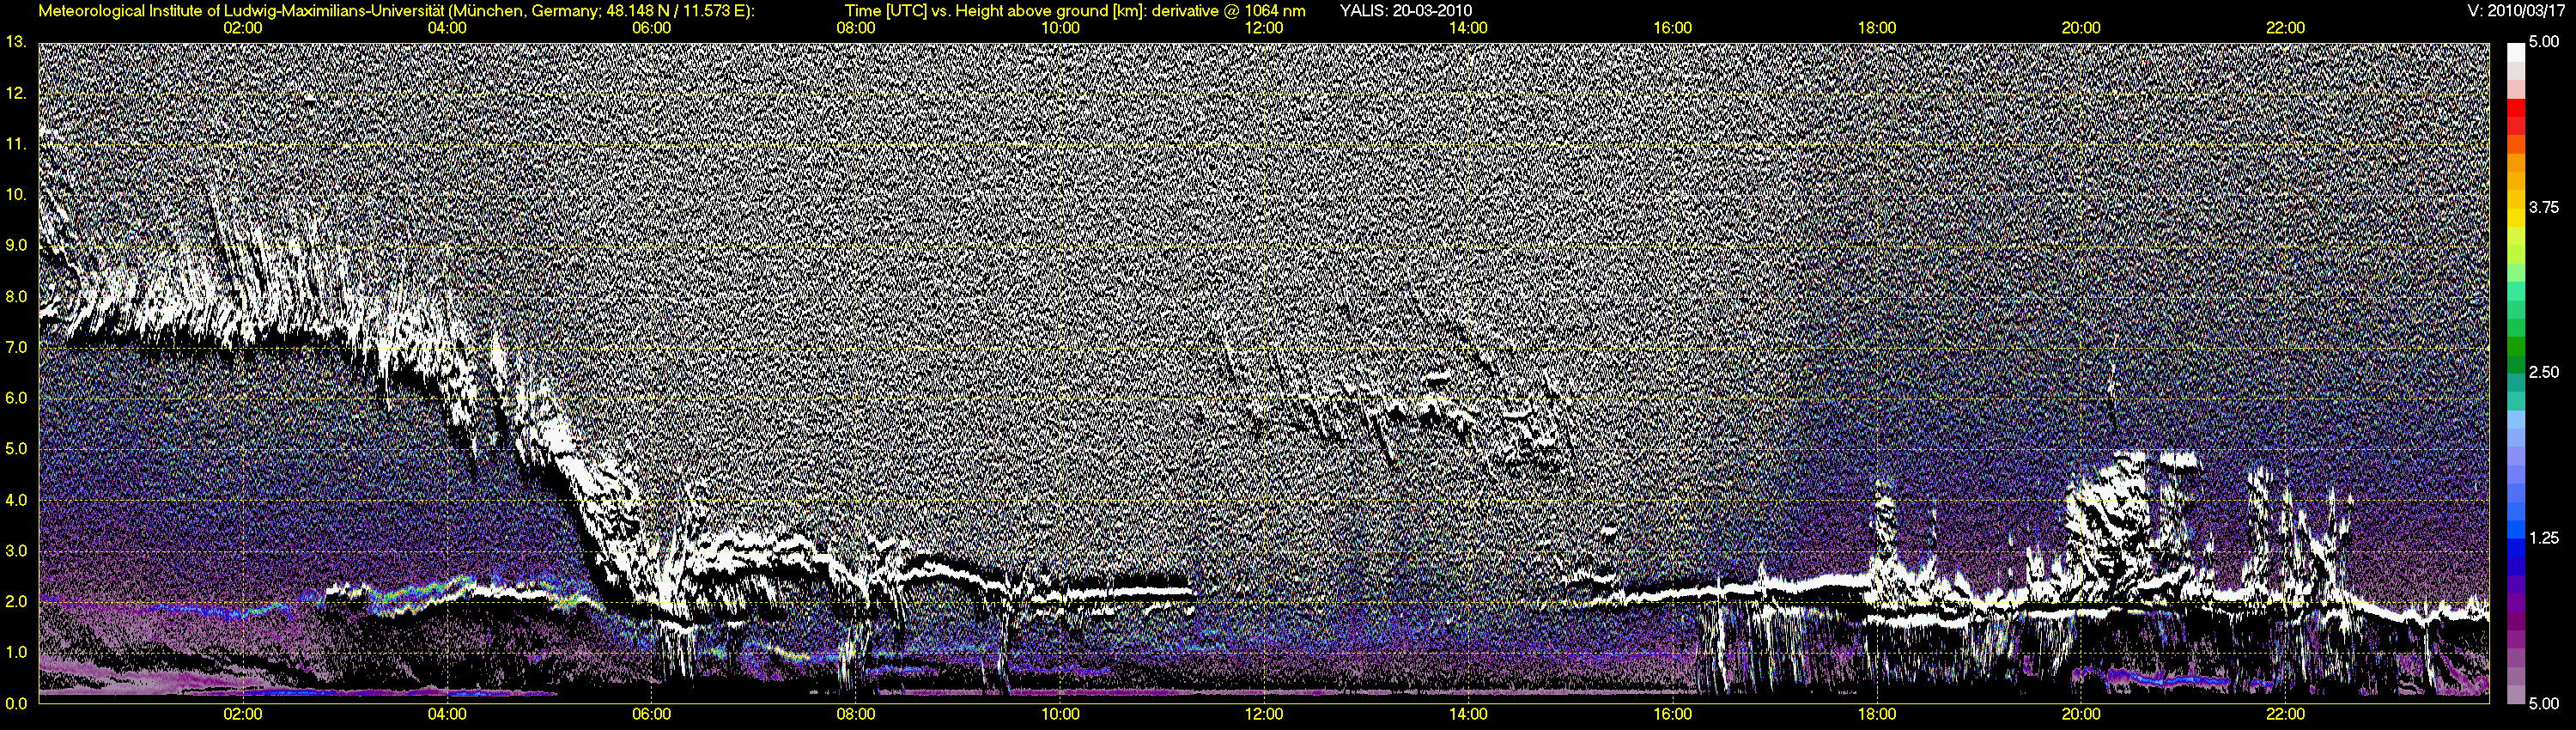Click the '5.00' label atop the color scale
Viewport: 2576px width, 730px height.
point(2544,43)
